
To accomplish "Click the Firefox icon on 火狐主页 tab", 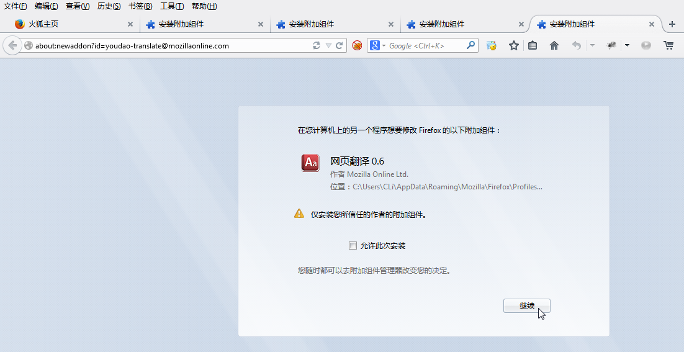I will (x=20, y=24).
